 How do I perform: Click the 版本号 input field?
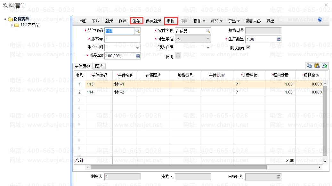(123, 39)
